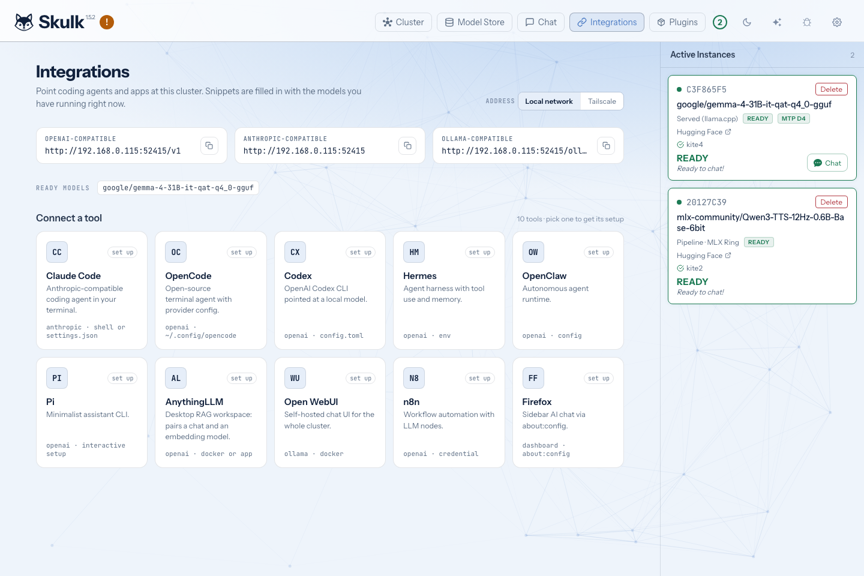Click the HM Hermes icon
864x576 pixels.
coord(414,252)
